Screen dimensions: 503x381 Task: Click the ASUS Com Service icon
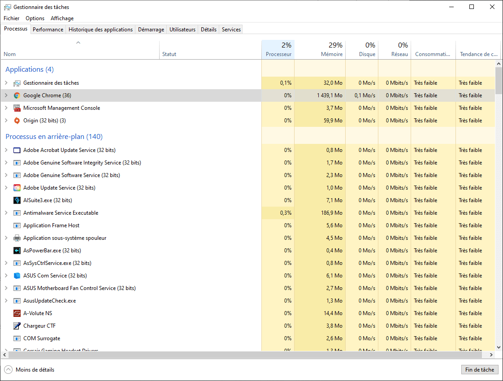coord(17,276)
